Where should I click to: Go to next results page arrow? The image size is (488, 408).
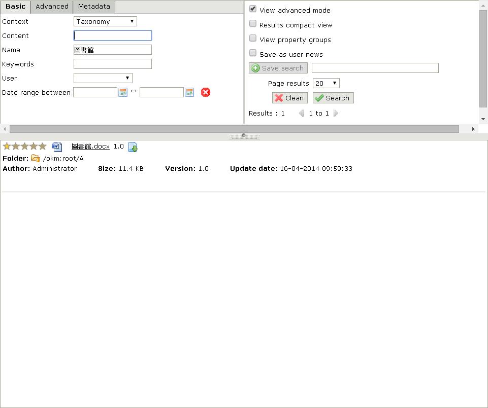pyautogui.click(x=336, y=114)
